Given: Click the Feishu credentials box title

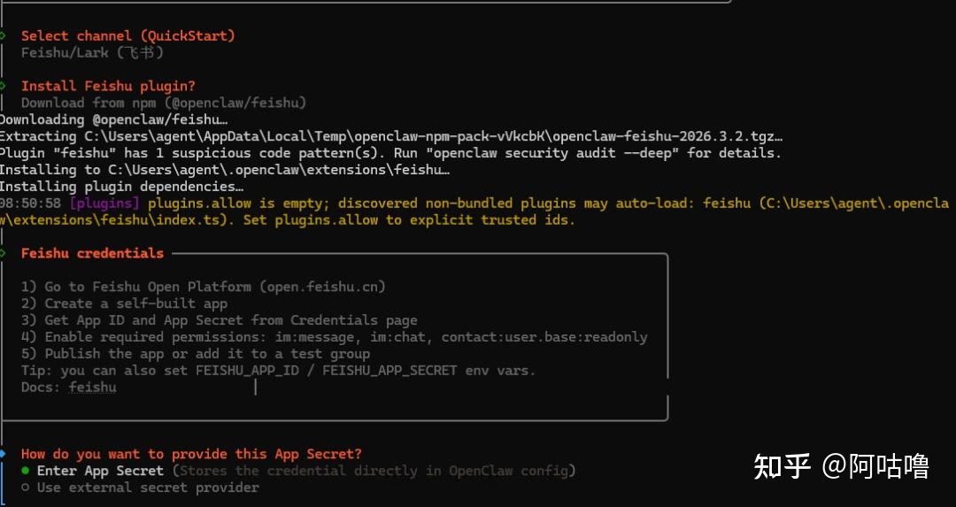Looking at the screenshot, I should 92,253.
